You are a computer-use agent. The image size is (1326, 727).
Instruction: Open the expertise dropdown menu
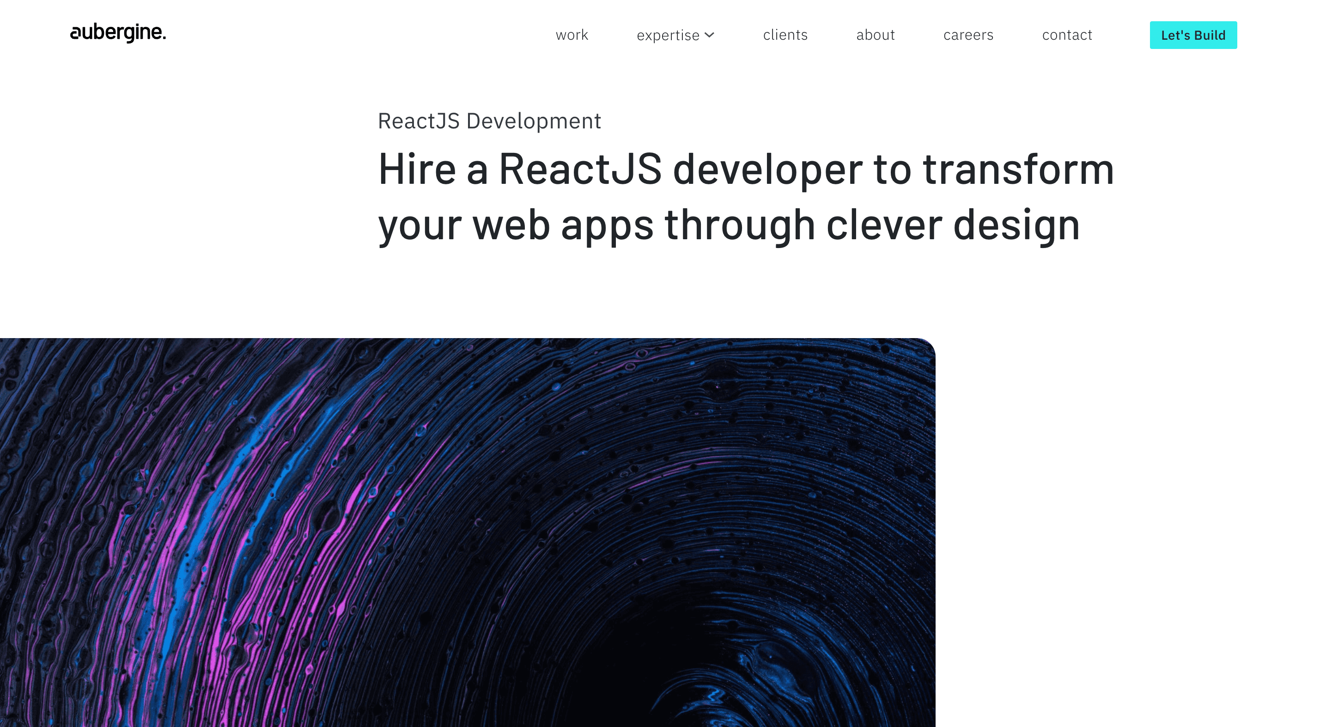pos(674,35)
